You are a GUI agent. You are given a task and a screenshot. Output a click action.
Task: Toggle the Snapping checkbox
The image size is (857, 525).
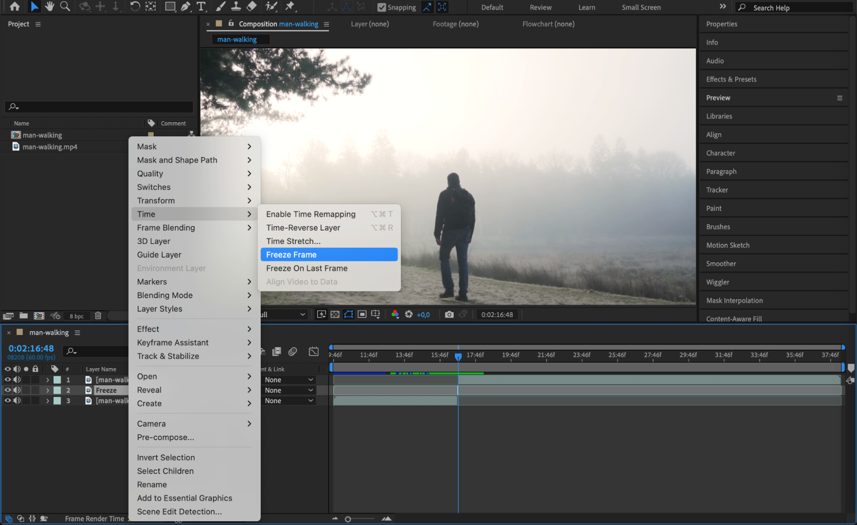click(381, 7)
